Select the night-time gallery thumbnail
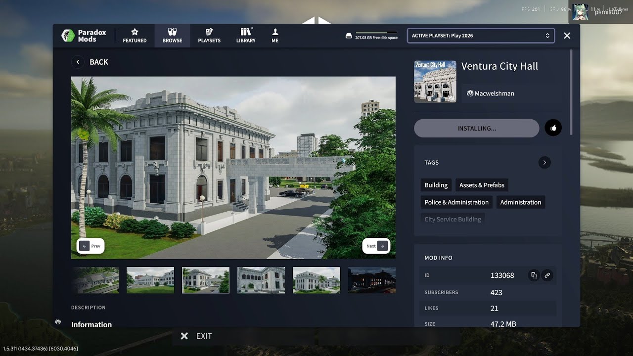 (x=372, y=280)
